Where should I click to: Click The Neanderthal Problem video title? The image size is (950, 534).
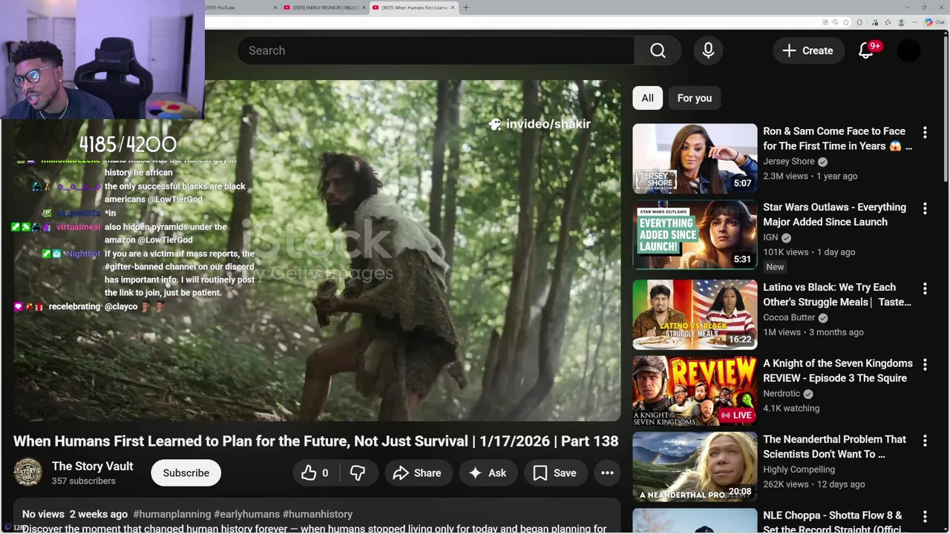834,446
